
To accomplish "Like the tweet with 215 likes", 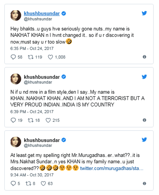I will point(48,120).
